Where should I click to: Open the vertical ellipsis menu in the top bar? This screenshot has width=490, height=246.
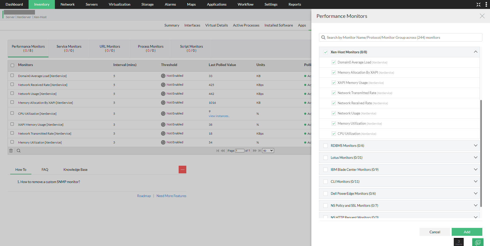[x=486, y=4]
